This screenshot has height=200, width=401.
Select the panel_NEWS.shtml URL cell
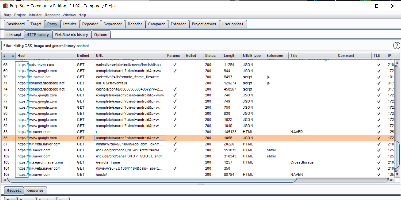tap(130, 150)
